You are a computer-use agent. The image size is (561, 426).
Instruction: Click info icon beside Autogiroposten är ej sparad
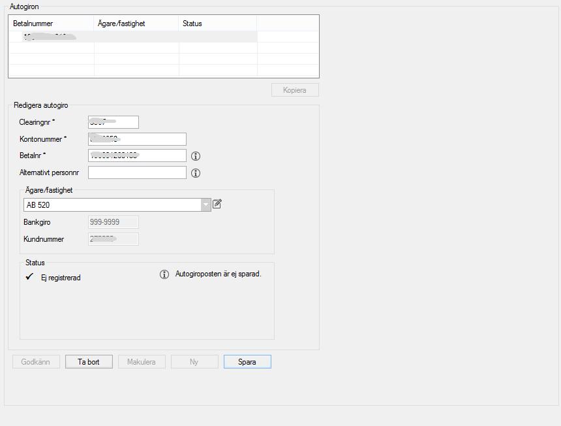click(164, 274)
